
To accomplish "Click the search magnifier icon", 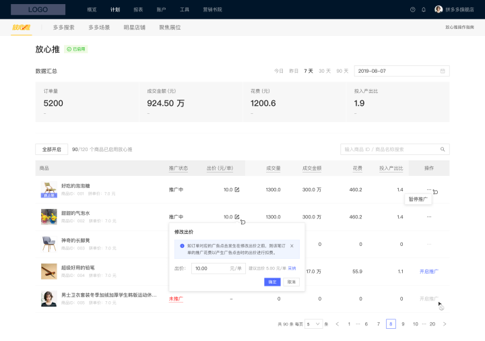I will pyautogui.click(x=443, y=149).
